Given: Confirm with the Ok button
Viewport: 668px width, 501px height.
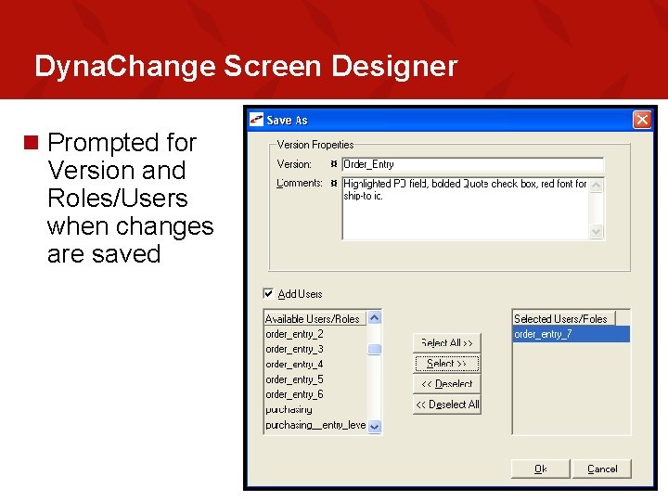Looking at the screenshot, I should point(540,469).
